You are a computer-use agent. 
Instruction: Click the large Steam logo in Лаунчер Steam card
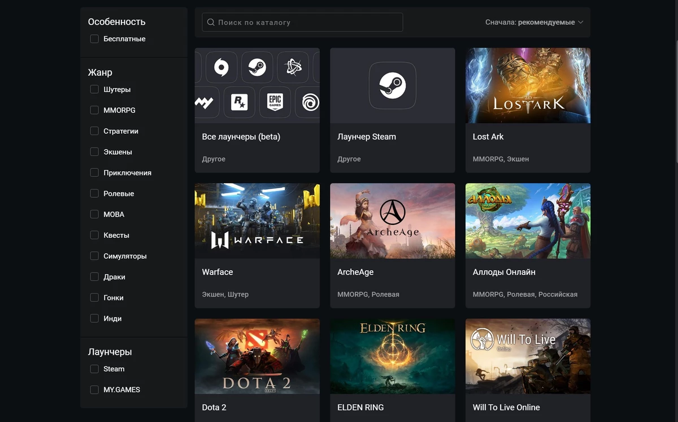tap(393, 85)
